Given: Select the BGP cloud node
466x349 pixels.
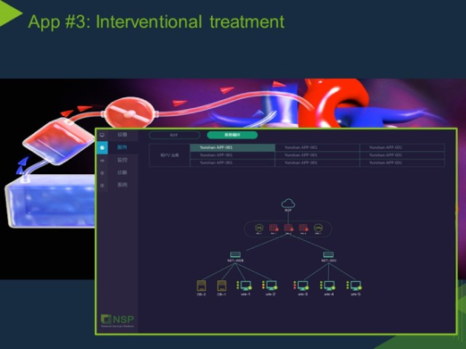Looking at the screenshot, I should [288, 204].
